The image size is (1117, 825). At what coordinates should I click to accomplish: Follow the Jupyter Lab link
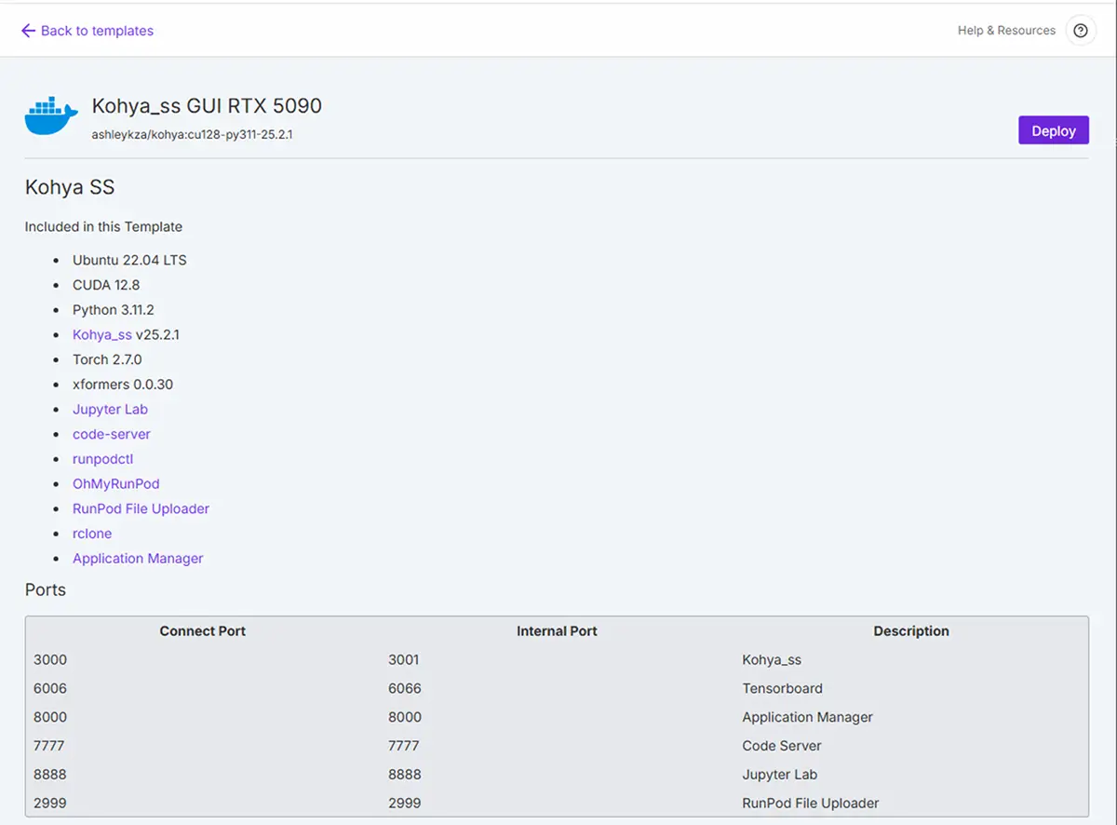click(110, 409)
